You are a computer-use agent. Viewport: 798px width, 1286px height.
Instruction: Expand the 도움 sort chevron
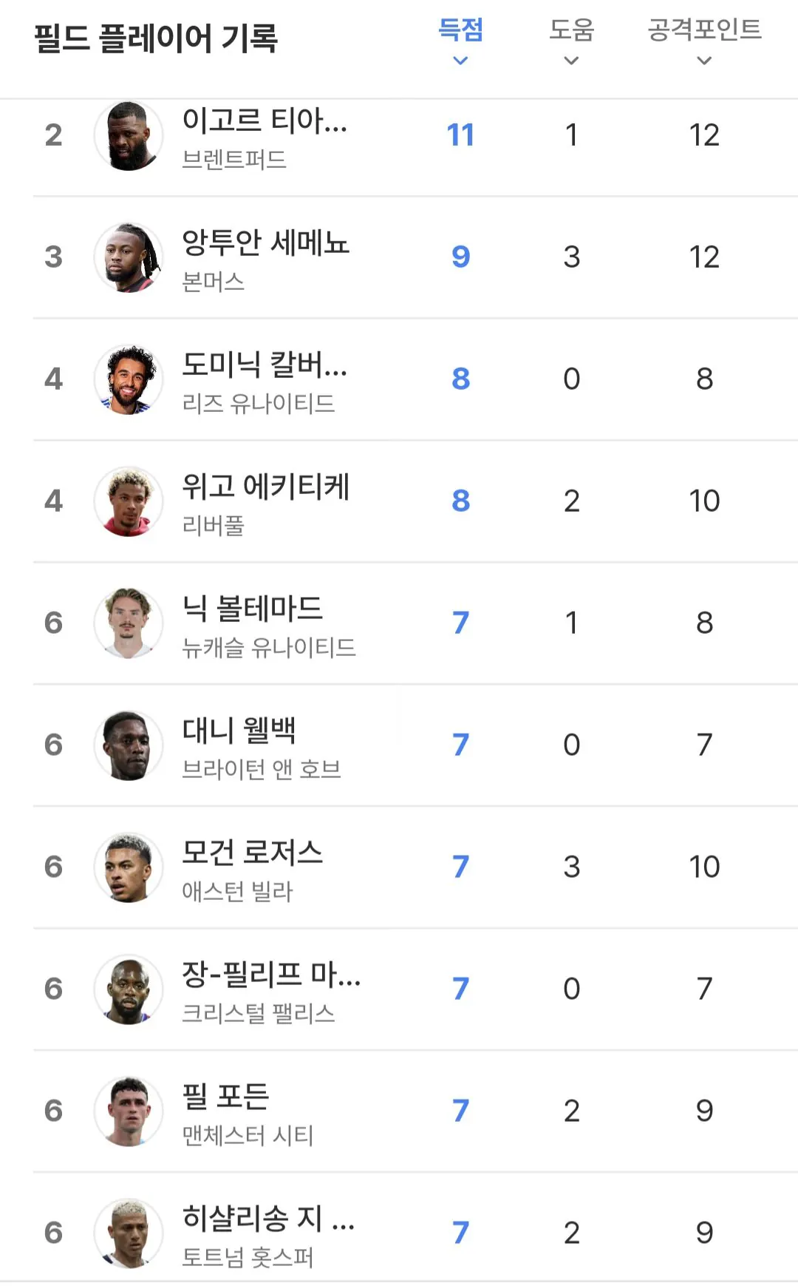pos(571,61)
